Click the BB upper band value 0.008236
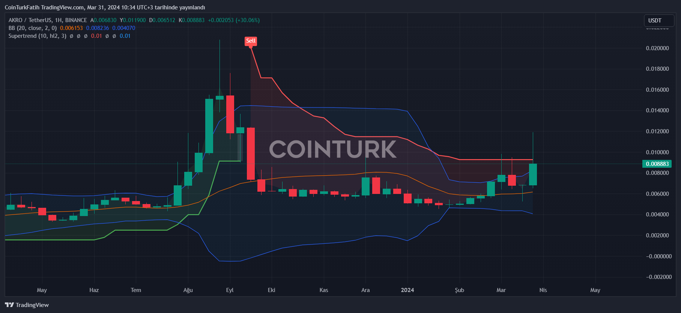 (98, 28)
